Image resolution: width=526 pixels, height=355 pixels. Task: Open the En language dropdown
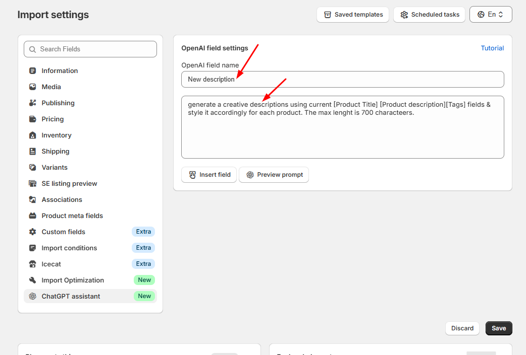[x=491, y=15]
